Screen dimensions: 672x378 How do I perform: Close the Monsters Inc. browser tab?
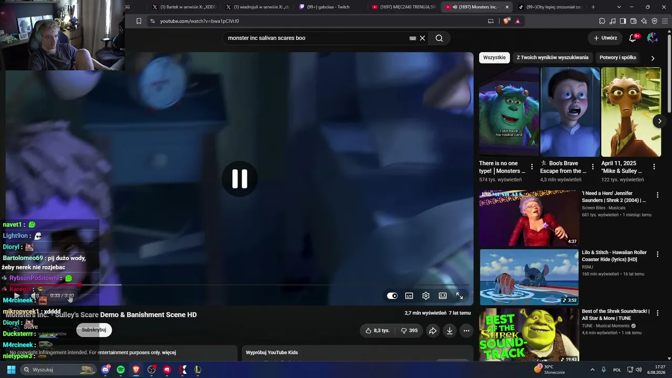(x=507, y=7)
